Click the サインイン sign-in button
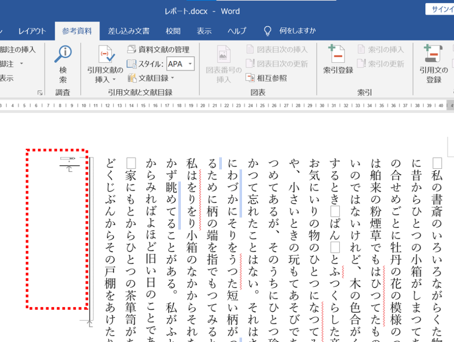 (440, 9)
